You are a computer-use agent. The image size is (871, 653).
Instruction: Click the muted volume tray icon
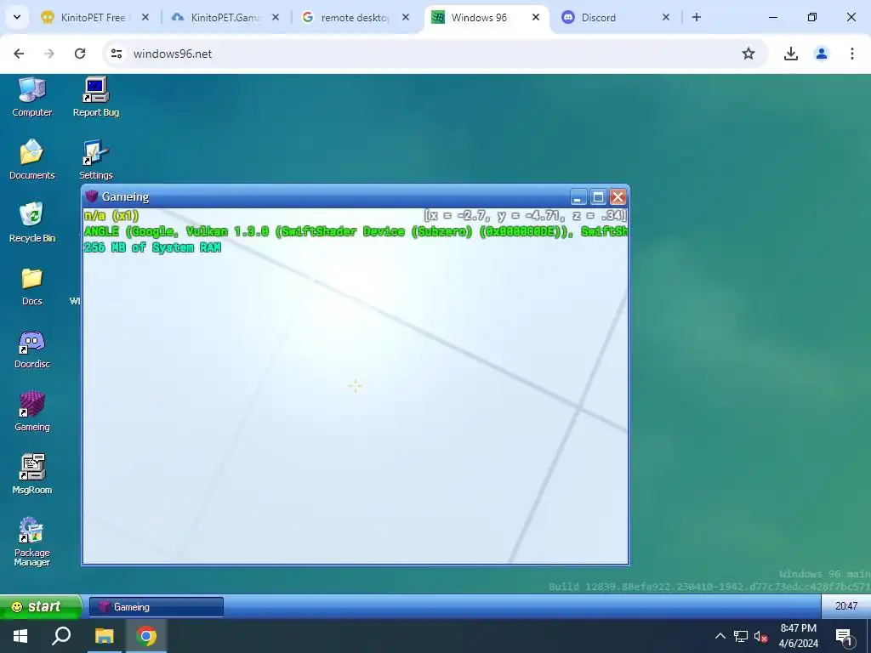(x=760, y=636)
